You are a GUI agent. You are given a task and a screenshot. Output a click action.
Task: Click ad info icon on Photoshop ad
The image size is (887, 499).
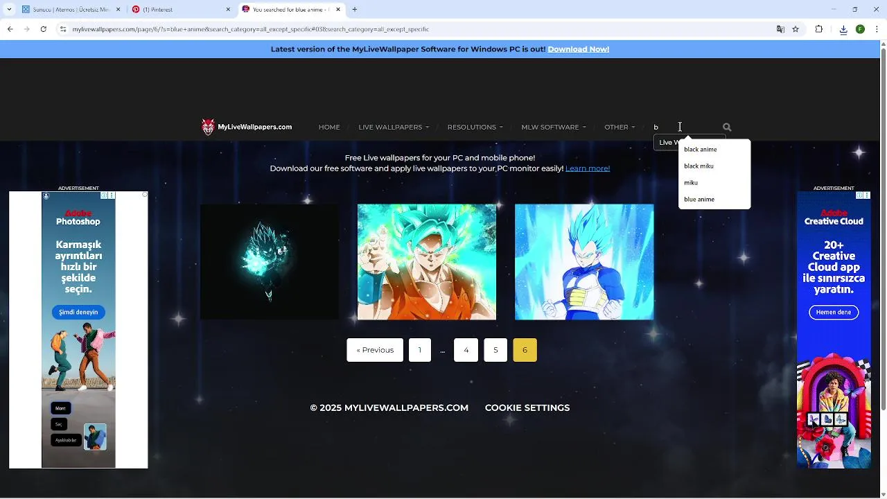click(x=104, y=195)
